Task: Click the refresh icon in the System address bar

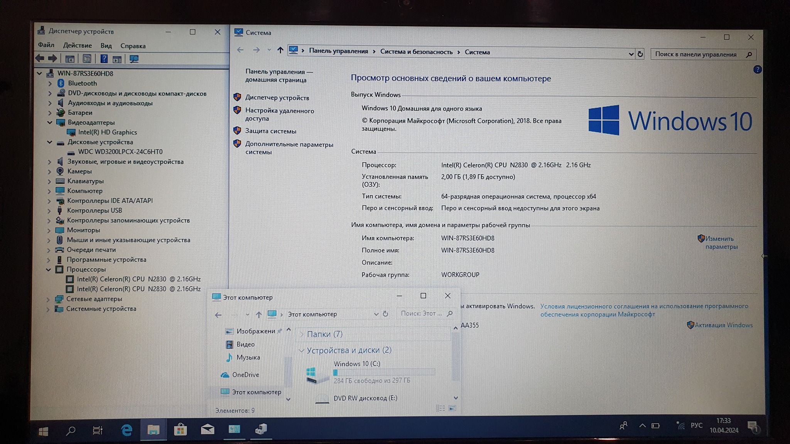Action: pyautogui.click(x=640, y=54)
